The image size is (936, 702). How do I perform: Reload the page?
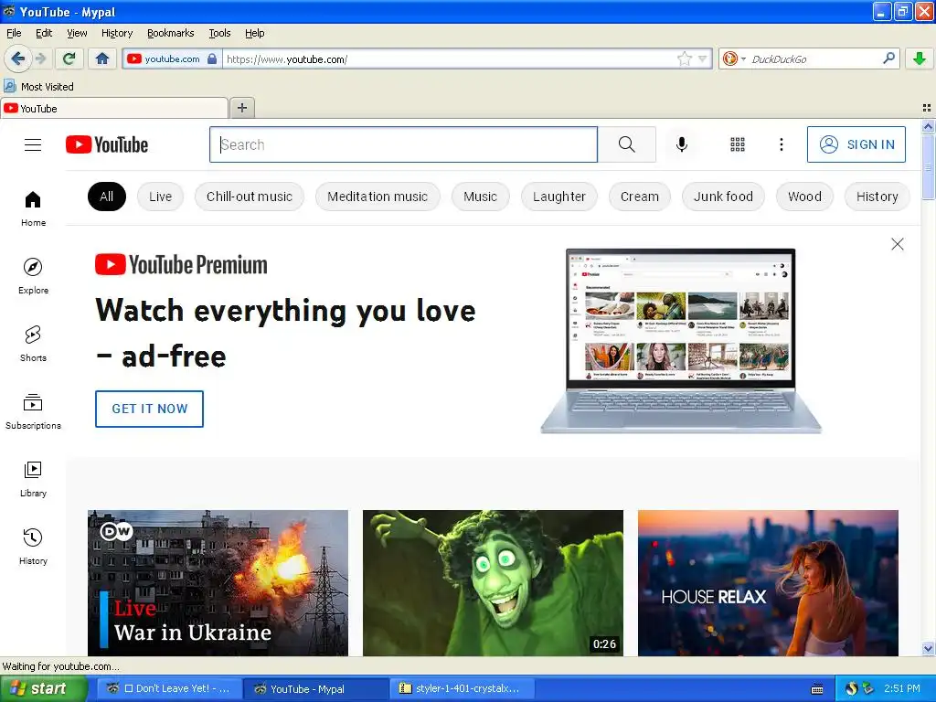click(69, 58)
